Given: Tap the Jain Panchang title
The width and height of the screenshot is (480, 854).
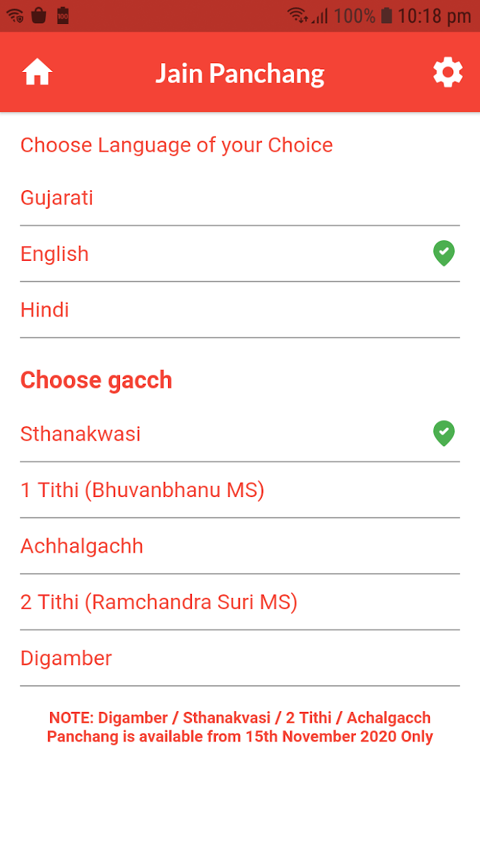Looking at the screenshot, I should click(x=240, y=73).
